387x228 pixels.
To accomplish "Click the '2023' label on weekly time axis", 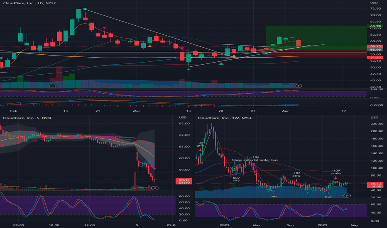I will (x=322, y=225).
